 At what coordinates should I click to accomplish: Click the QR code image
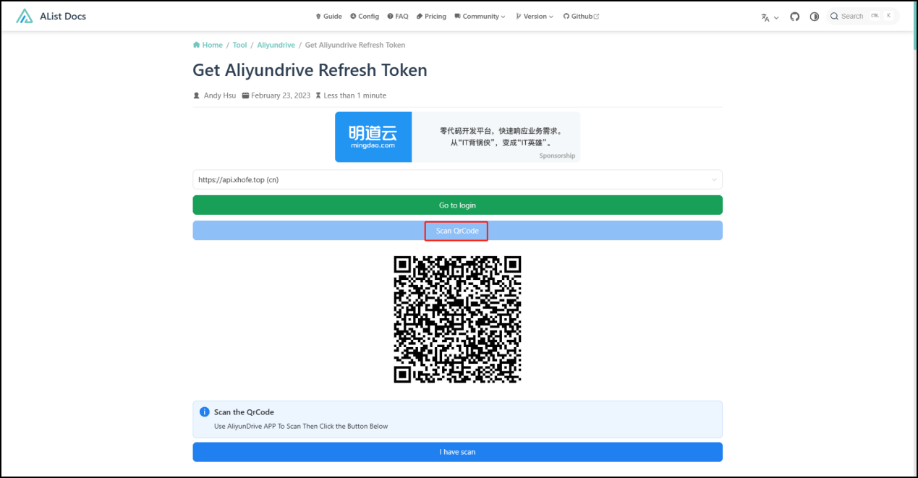point(457,319)
